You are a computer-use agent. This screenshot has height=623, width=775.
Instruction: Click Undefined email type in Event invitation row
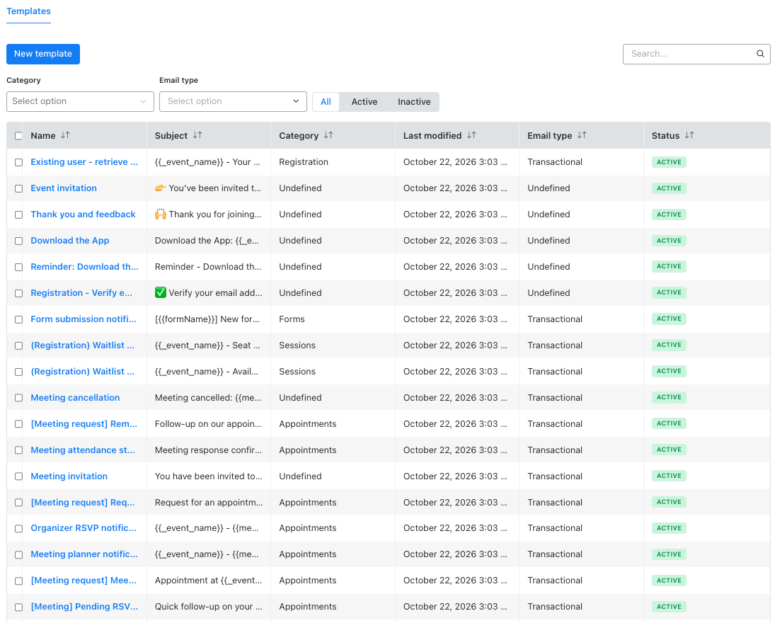tap(549, 188)
